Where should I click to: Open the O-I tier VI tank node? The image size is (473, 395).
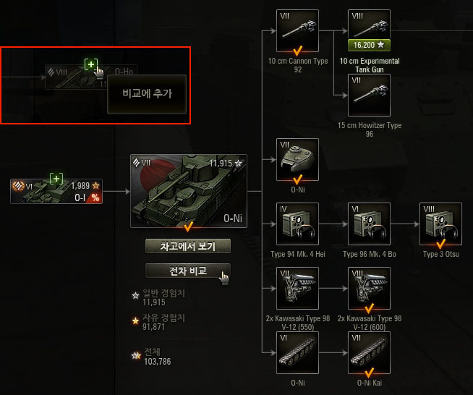(56, 191)
